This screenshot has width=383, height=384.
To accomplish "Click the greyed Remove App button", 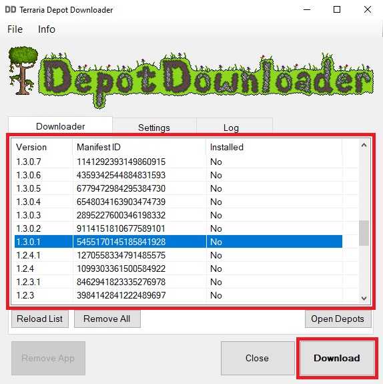I will click(48, 358).
